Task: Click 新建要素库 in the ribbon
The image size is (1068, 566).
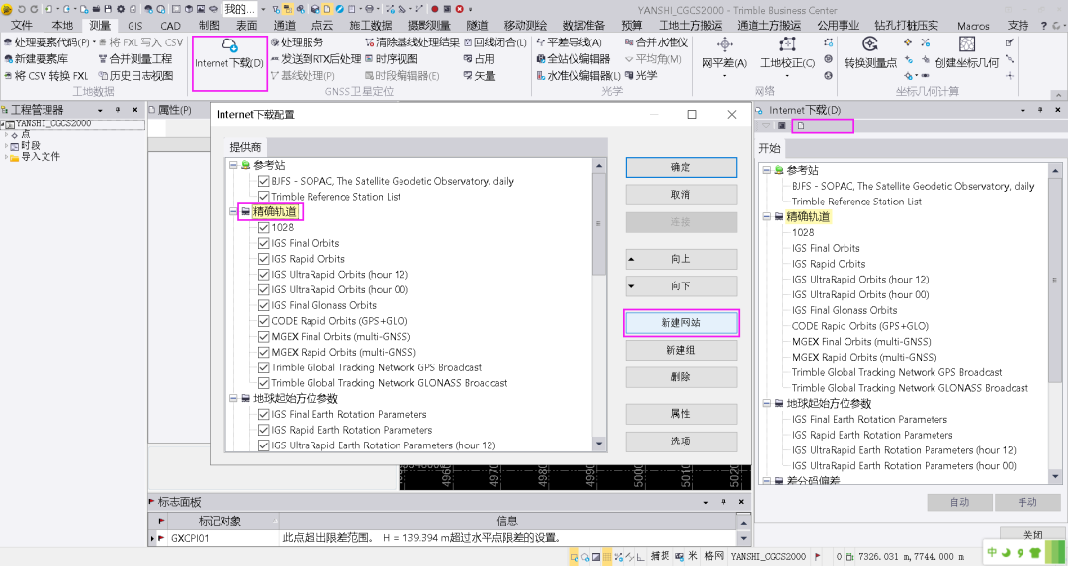Action: (x=37, y=59)
